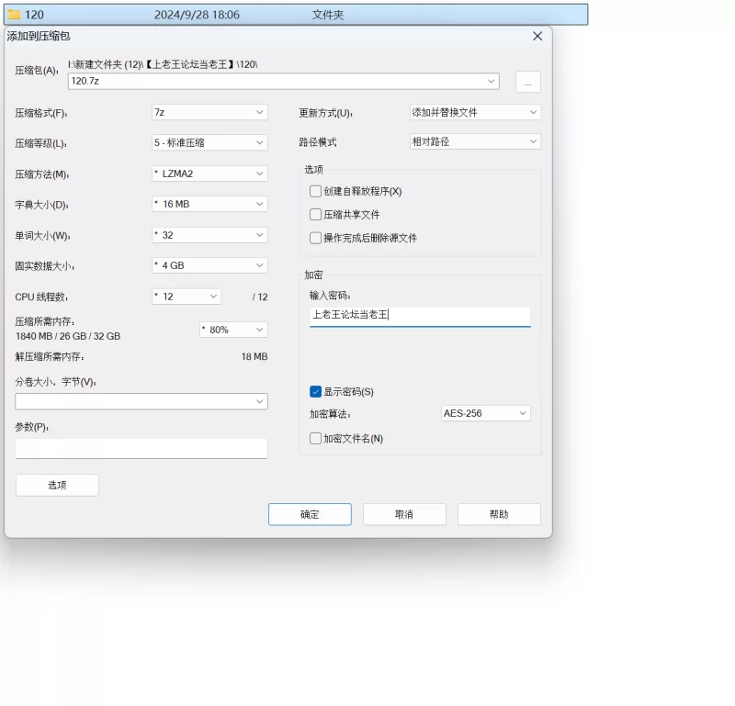Enable 加密文件名(N) checkbox
This screenshot has width=735, height=706.
coord(315,439)
